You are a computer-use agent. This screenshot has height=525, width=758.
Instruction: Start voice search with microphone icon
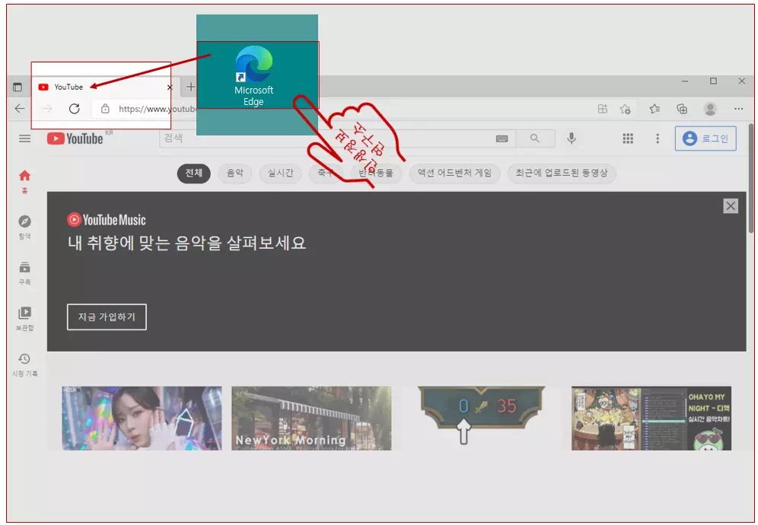pos(572,138)
